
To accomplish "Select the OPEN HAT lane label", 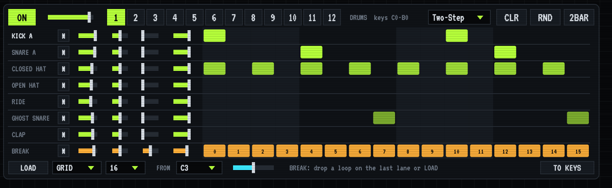I will coord(25,85).
